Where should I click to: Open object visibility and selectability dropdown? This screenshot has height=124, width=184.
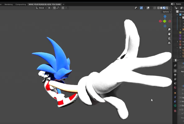[x=137, y=8]
